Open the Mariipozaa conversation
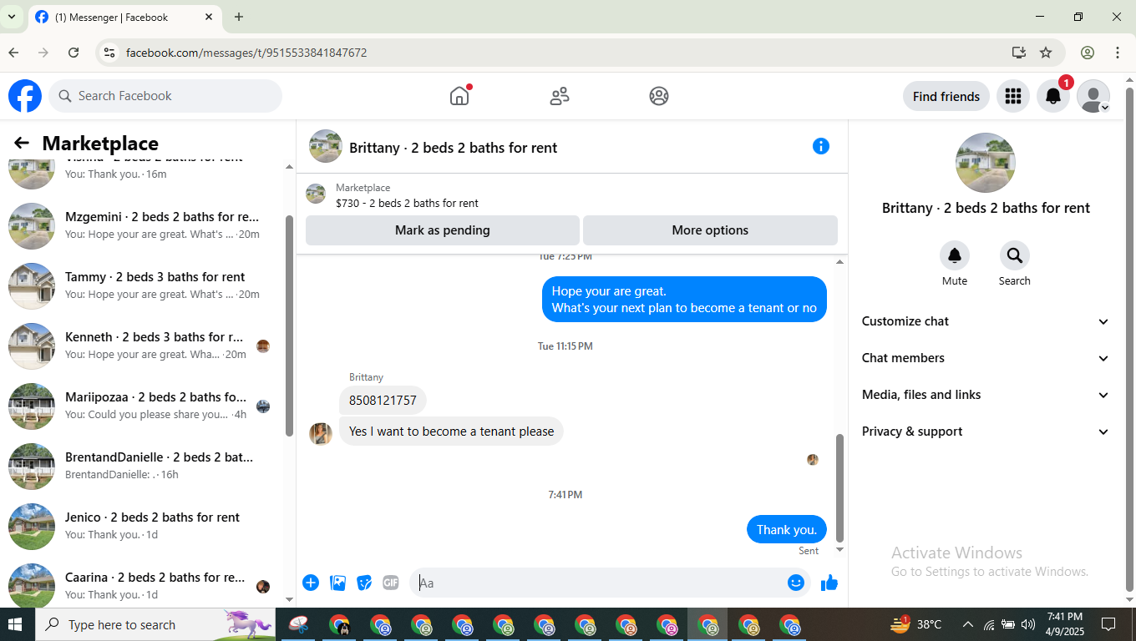This screenshot has width=1136, height=641. (x=142, y=406)
